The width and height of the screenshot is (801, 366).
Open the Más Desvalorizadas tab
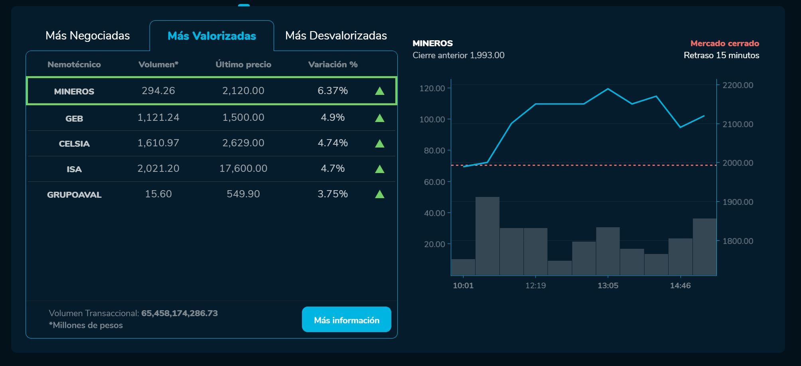click(336, 35)
